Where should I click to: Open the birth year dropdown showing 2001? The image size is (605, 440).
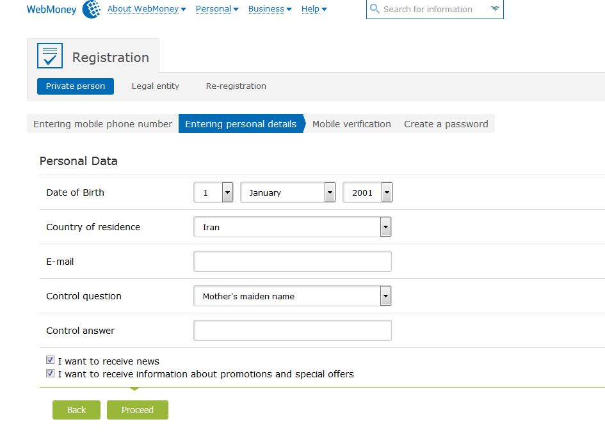(387, 192)
